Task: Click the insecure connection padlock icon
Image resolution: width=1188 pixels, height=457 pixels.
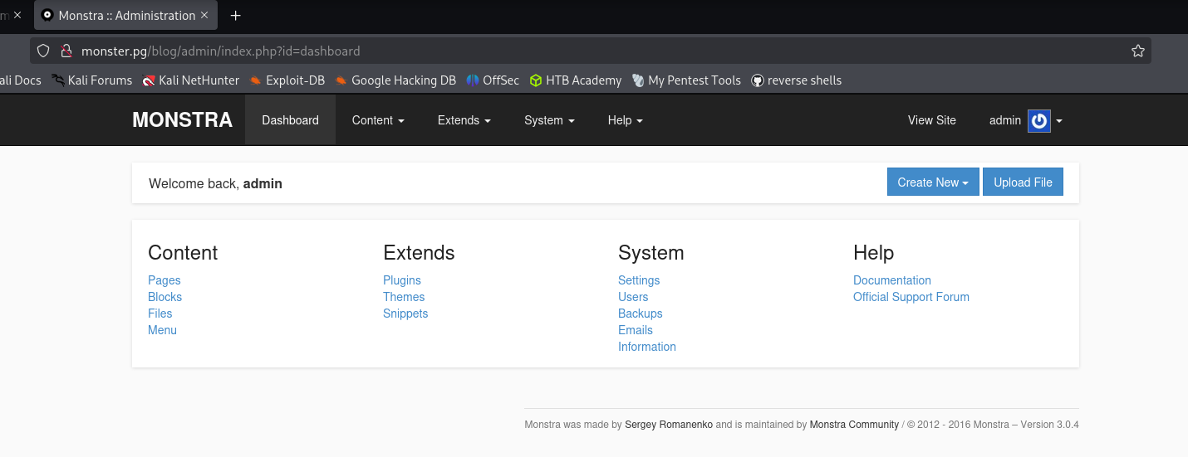Action: tap(66, 51)
